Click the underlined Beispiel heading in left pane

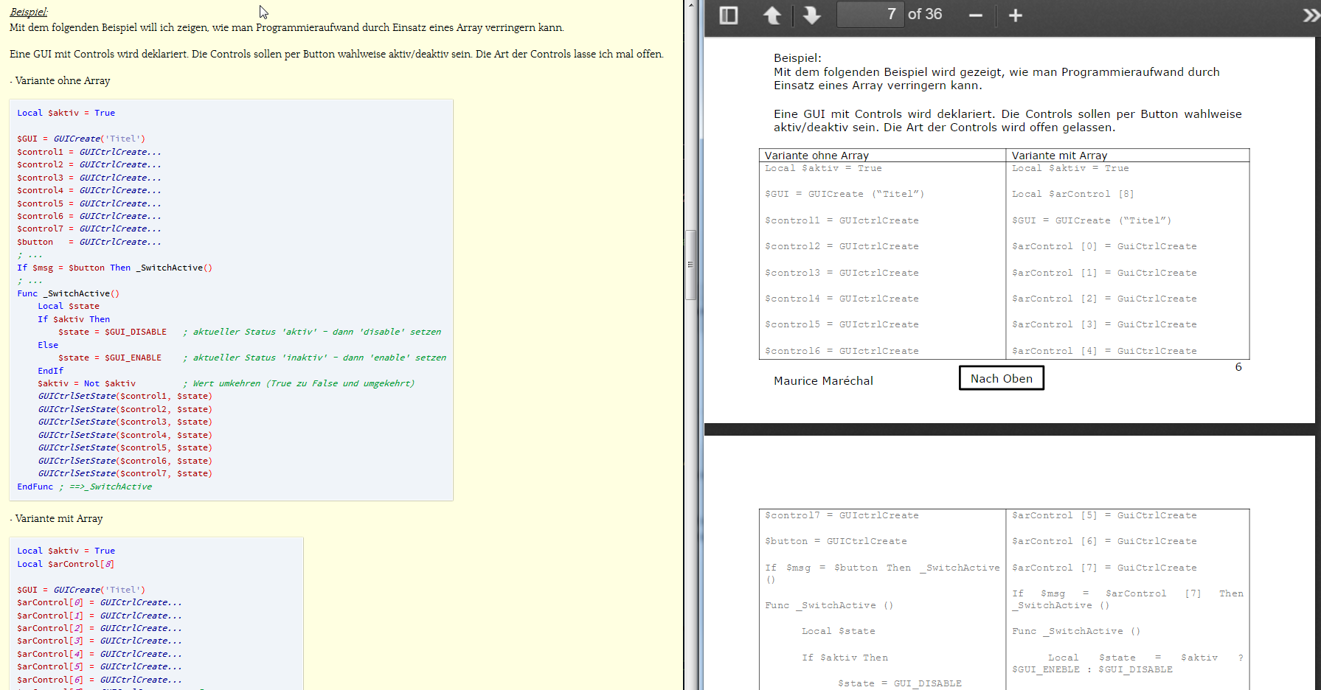(29, 12)
